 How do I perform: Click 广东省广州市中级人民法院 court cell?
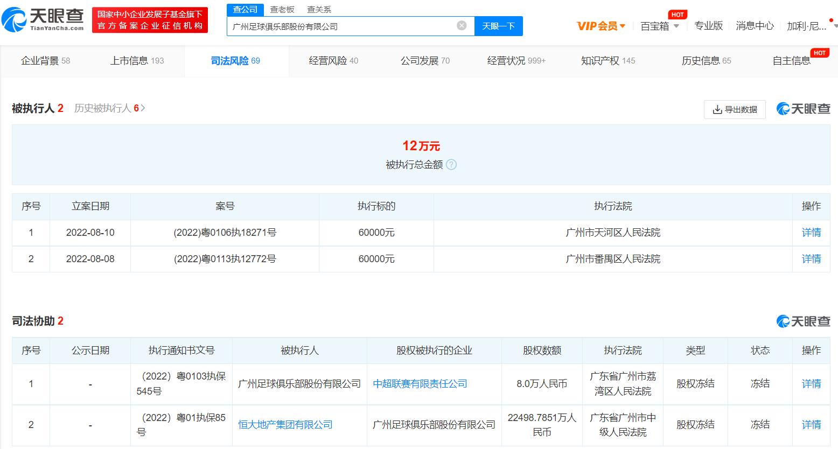(623, 425)
